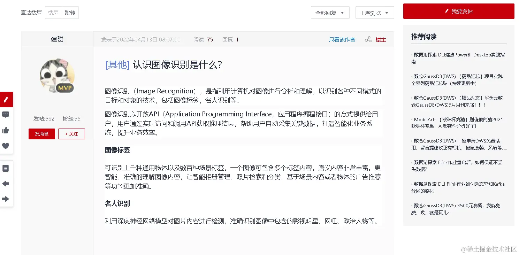519x255 pixels.
Task: Open the comment bubble icon in left sidebar
Action: (6, 115)
